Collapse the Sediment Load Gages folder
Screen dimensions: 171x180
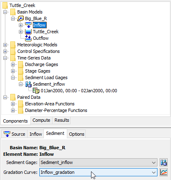pyautogui.click(x=13, y=77)
